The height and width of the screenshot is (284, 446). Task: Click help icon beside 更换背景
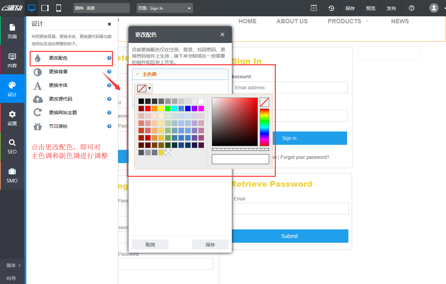(x=109, y=72)
